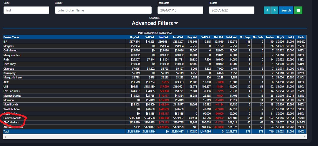This screenshot has height=146, width=318.
Task: Expand the Advanced Filters section
Action: [155, 23]
